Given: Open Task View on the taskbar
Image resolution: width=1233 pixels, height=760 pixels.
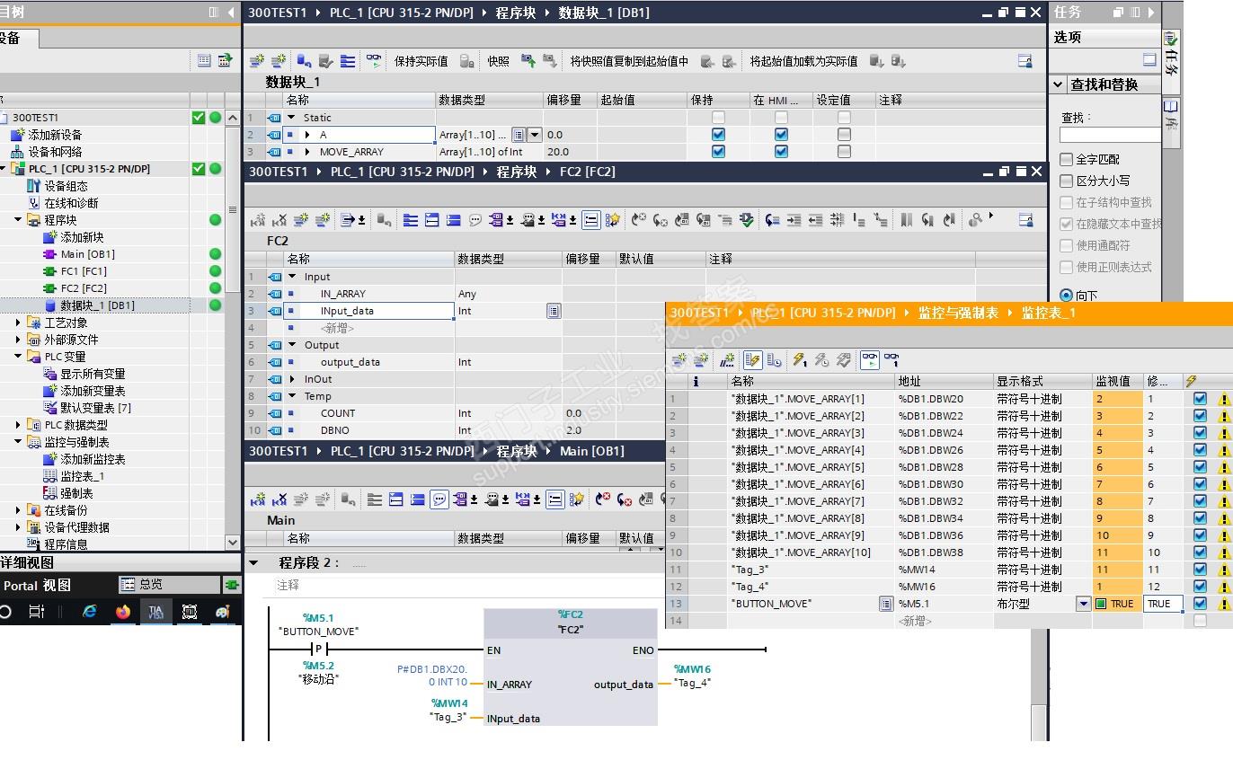Looking at the screenshot, I should click(x=36, y=612).
